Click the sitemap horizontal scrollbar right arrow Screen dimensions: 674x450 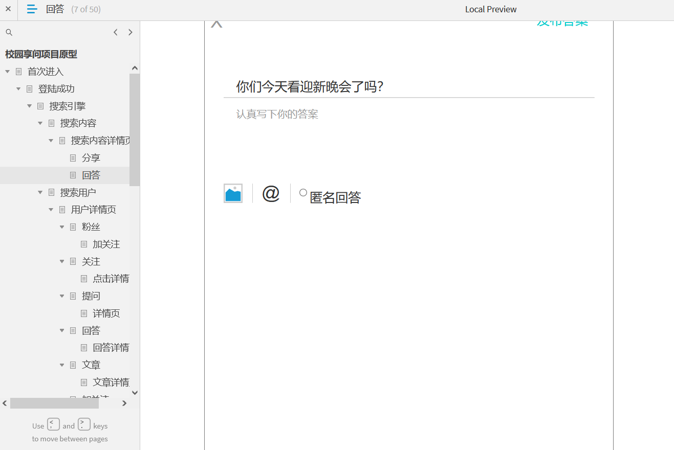click(124, 403)
